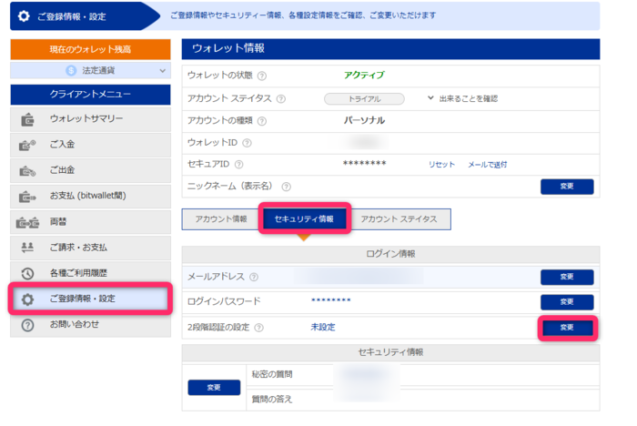Open 両替 menu item
The width and height of the screenshot is (637, 426).
coord(90,222)
